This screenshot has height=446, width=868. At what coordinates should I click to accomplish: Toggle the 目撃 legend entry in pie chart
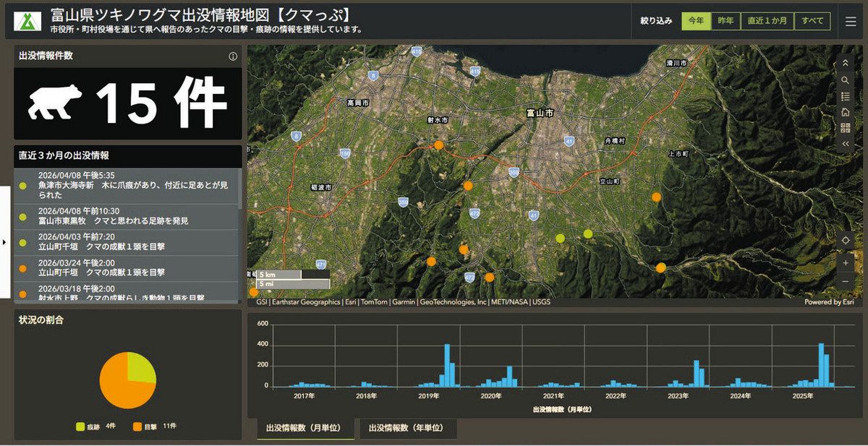pyautogui.click(x=155, y=426)
